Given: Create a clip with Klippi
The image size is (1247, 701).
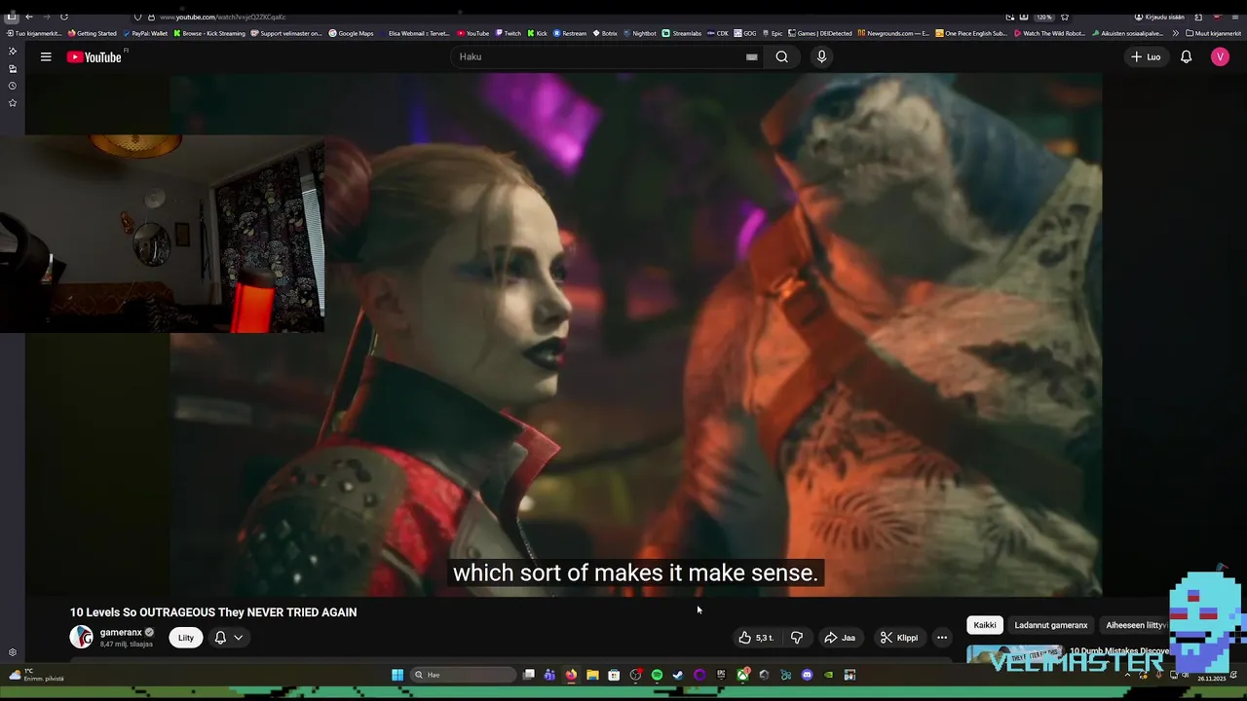Looking at the screenshot, I should 898,638.
